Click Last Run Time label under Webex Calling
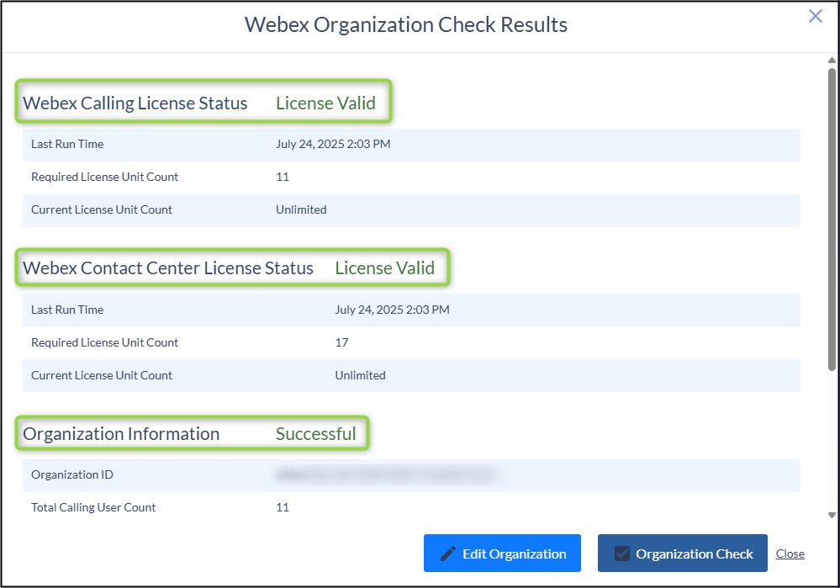 tap(67, 144)
